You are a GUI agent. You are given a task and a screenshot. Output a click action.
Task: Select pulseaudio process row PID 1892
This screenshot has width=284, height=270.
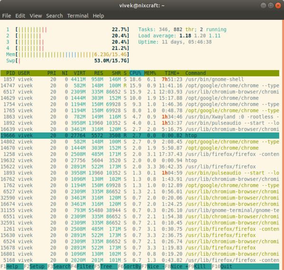tap(140, 123)
